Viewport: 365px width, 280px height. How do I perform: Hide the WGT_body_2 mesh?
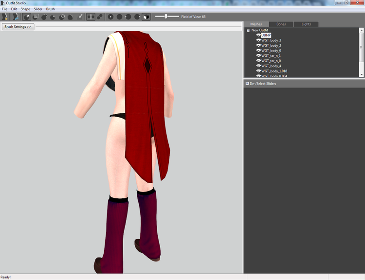258,45
